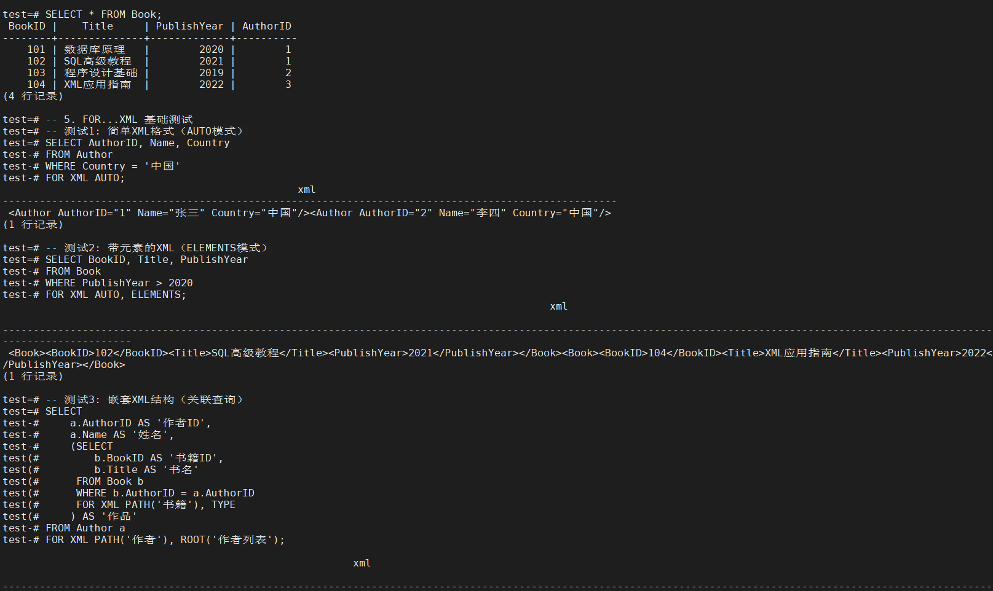Click the comment '测试2: 带元素的XML'
This screenshot has width=993, height=591.
tap(166, 248)
